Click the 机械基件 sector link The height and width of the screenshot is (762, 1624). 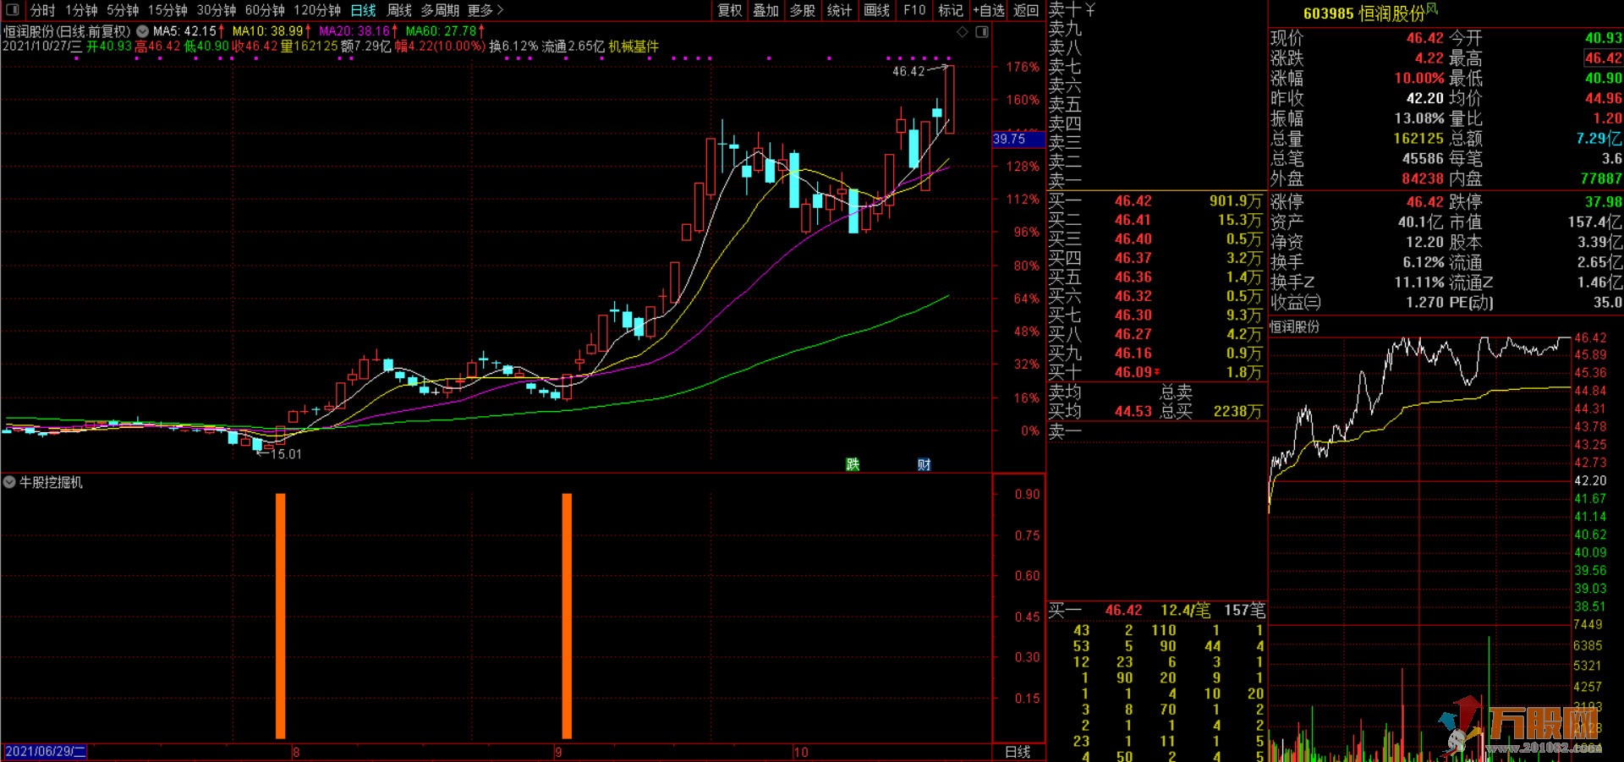coord(634,47)
